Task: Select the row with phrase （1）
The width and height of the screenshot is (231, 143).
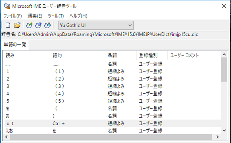Action: (x=113, y=71)
